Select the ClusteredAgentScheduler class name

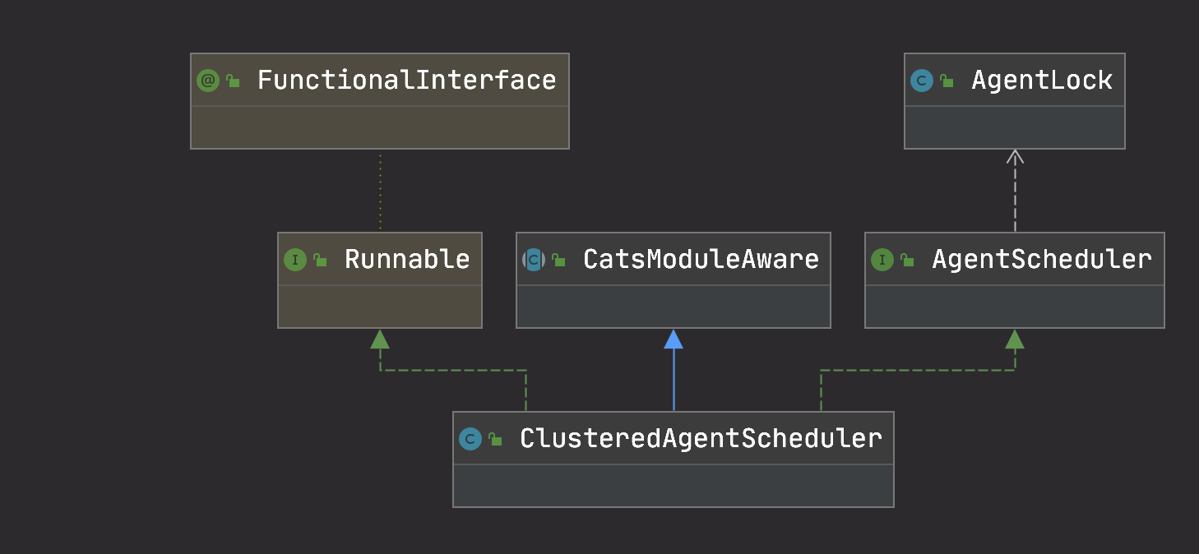tap(701, 439)
